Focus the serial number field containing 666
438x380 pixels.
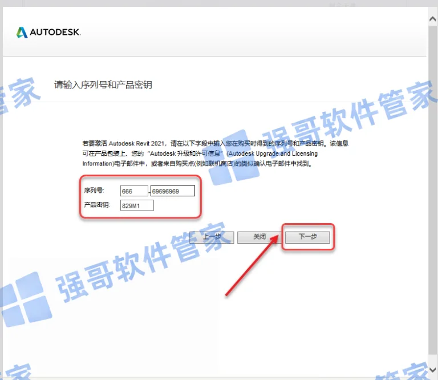[134, 191]
